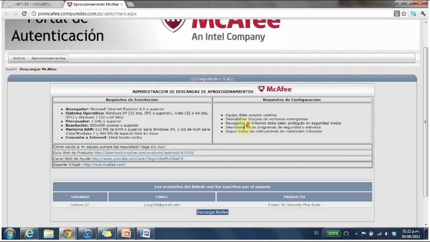This screenshot has width=430, height=242.
Task: Open a new browser tab
Action: tap(130, 4)
